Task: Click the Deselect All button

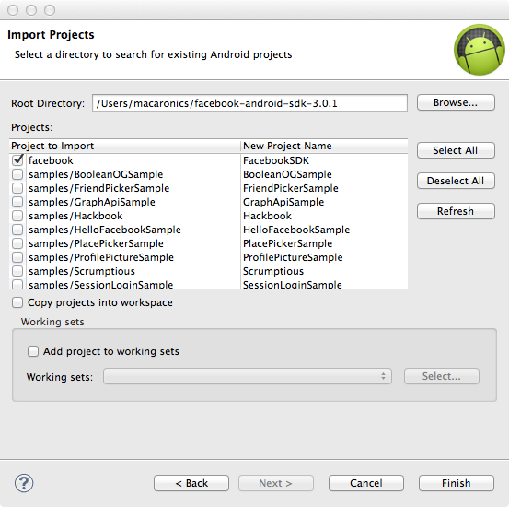Action: pos(456,181)
